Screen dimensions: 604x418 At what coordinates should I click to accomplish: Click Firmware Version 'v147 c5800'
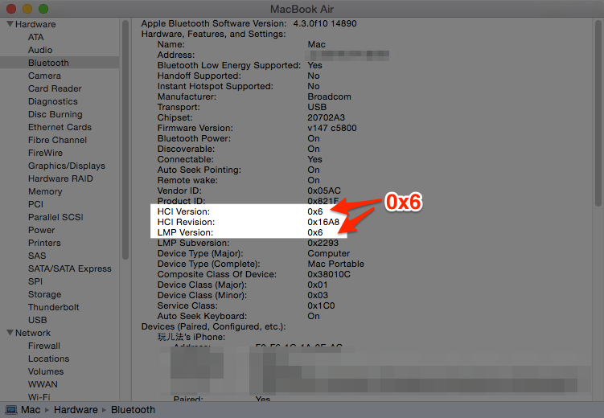332,128
